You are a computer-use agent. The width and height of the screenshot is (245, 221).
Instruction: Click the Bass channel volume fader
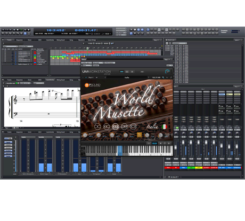click(183, 142)
